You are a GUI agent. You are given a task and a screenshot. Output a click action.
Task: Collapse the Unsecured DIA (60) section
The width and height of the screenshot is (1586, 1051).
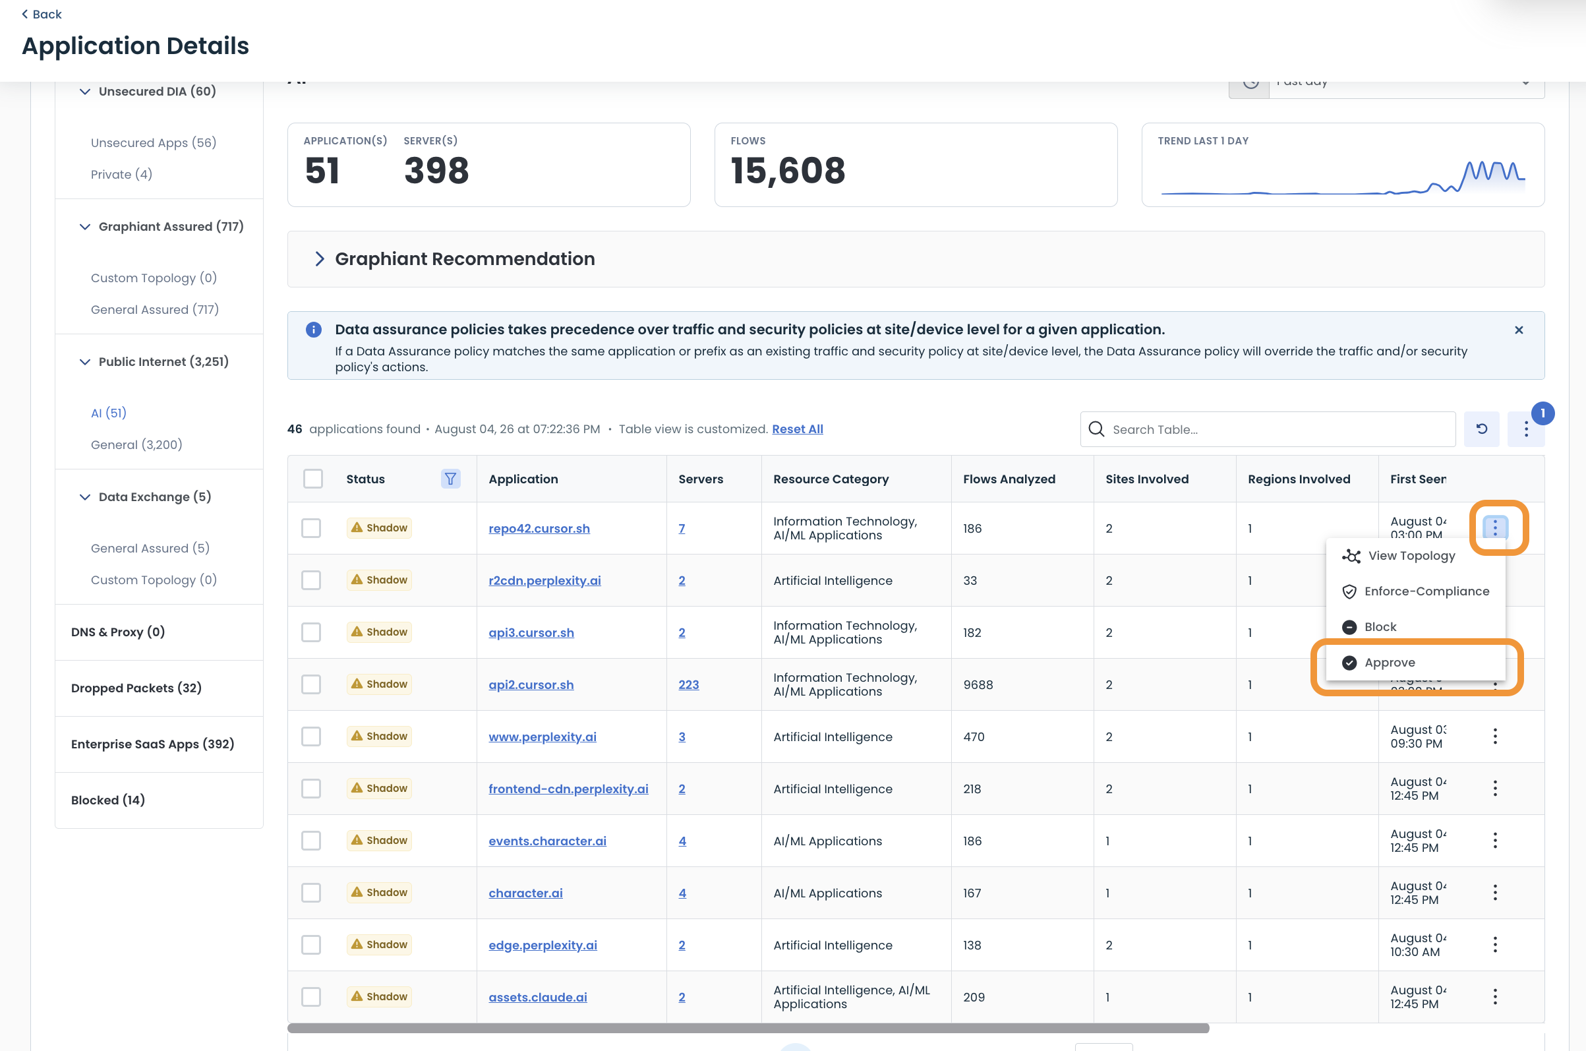point(84,91)
